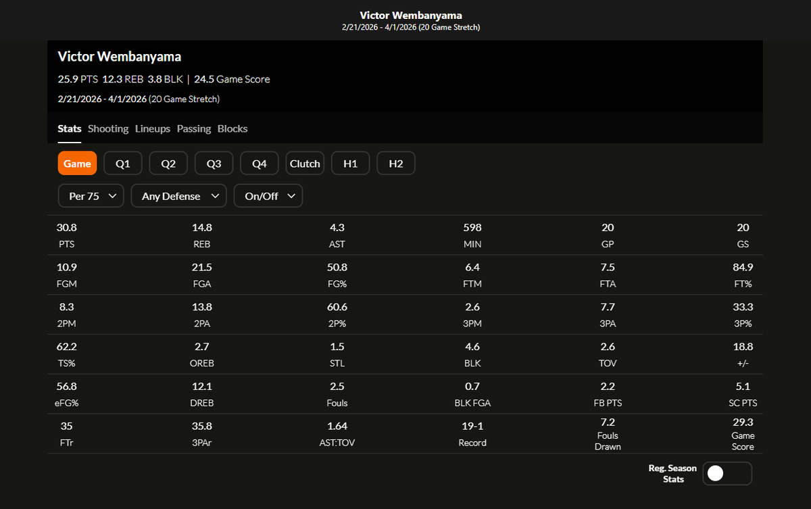Select the Clutch split button

305,164
